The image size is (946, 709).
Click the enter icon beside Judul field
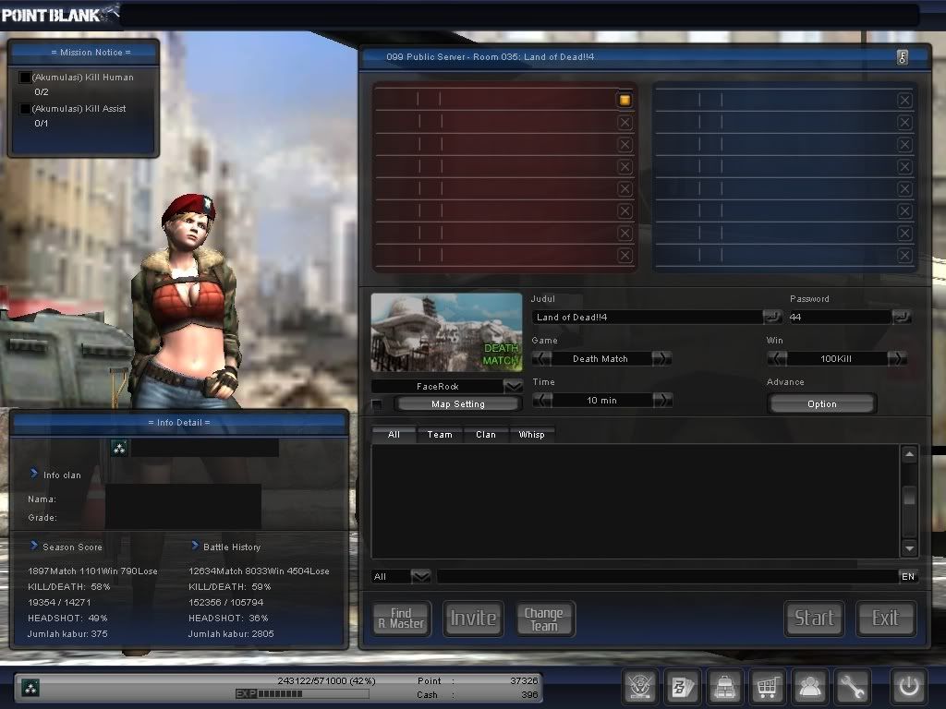[x=771, y=317]
